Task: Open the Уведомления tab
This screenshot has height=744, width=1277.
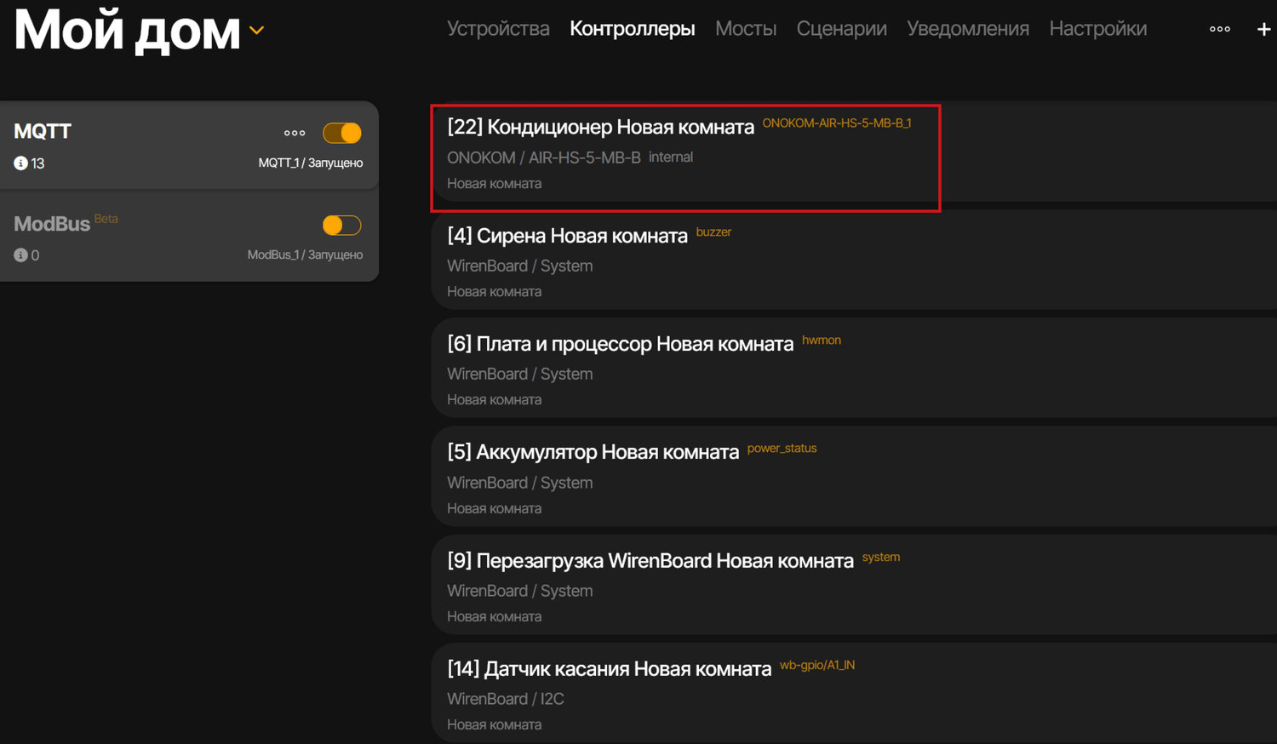Action: point(967,29)
